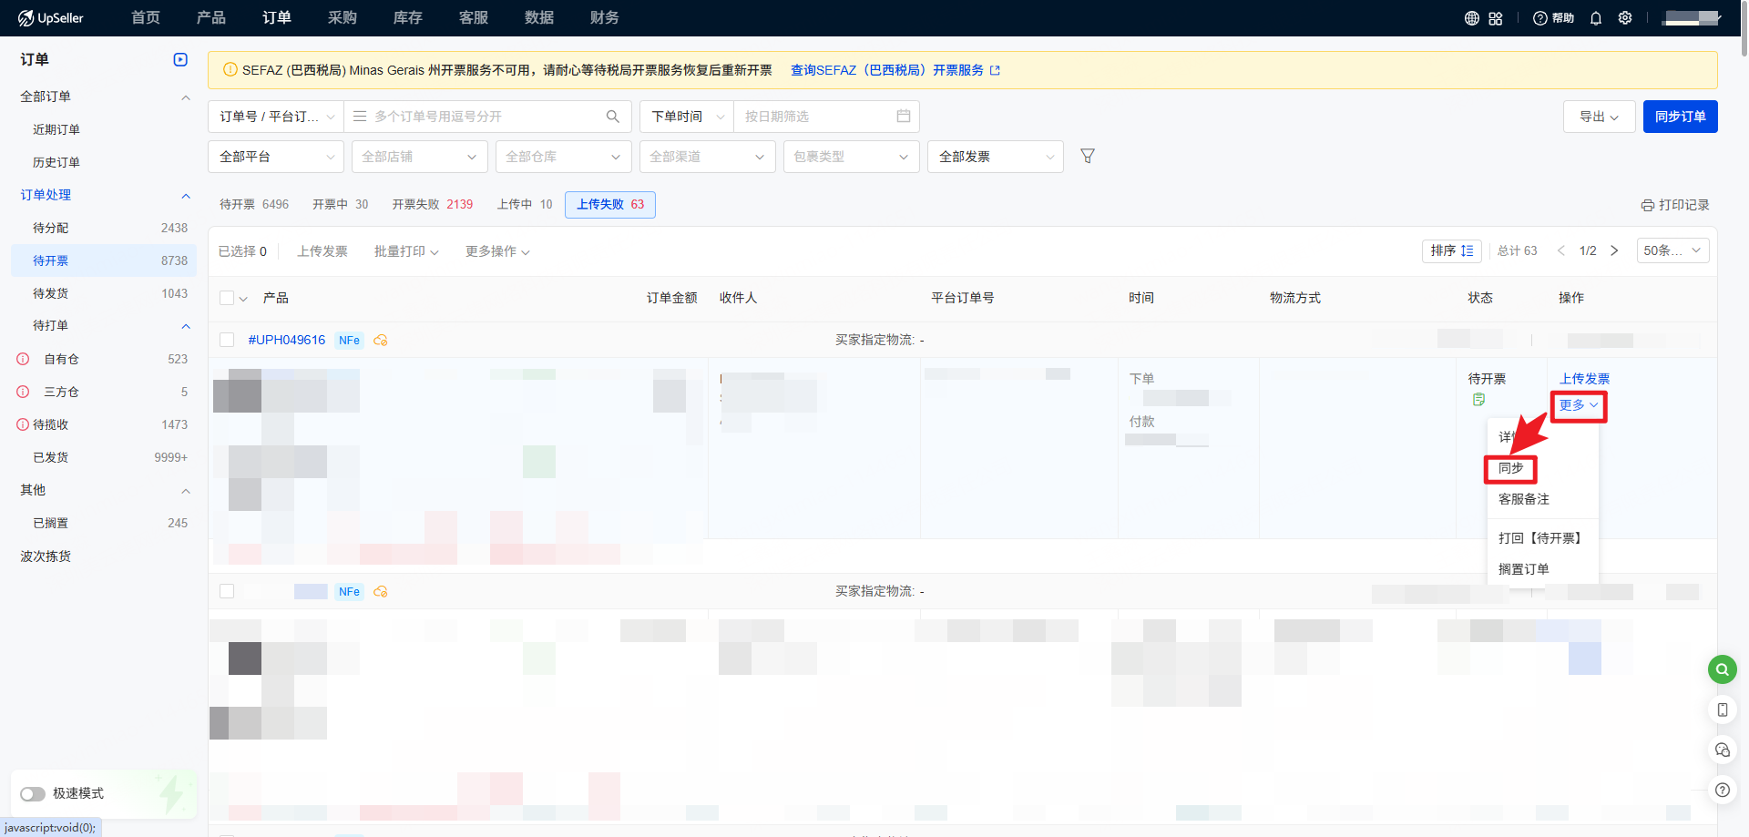This screenshot has width=1749, height=837.
Task: Open the settings gear in the top bar
Action: [1625, 17]
